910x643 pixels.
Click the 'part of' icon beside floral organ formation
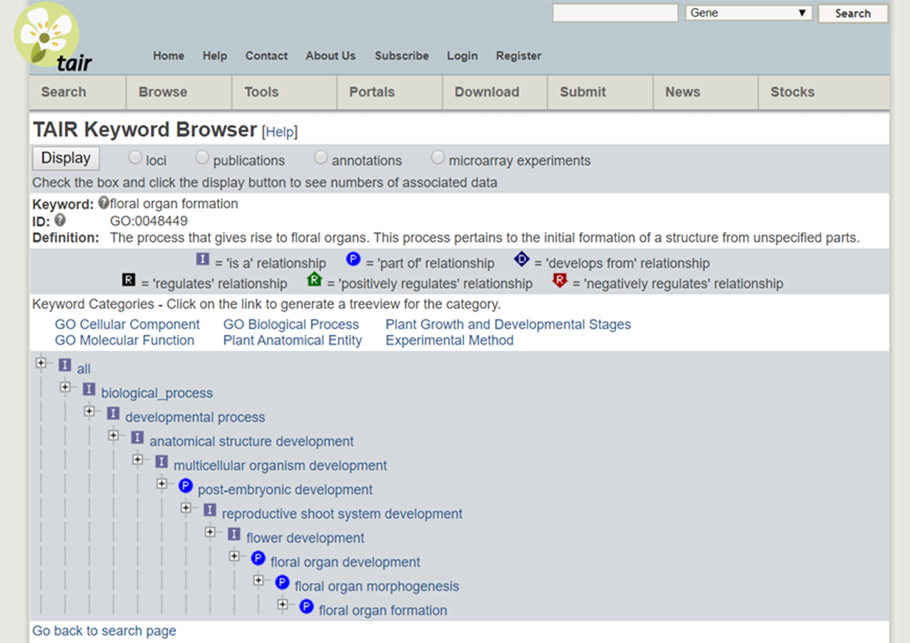point(307,607)
